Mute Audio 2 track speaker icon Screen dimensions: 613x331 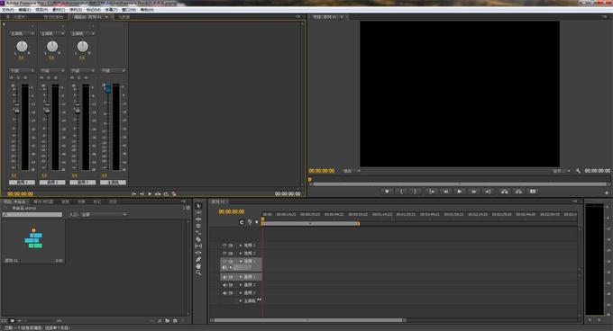(224, 284)
